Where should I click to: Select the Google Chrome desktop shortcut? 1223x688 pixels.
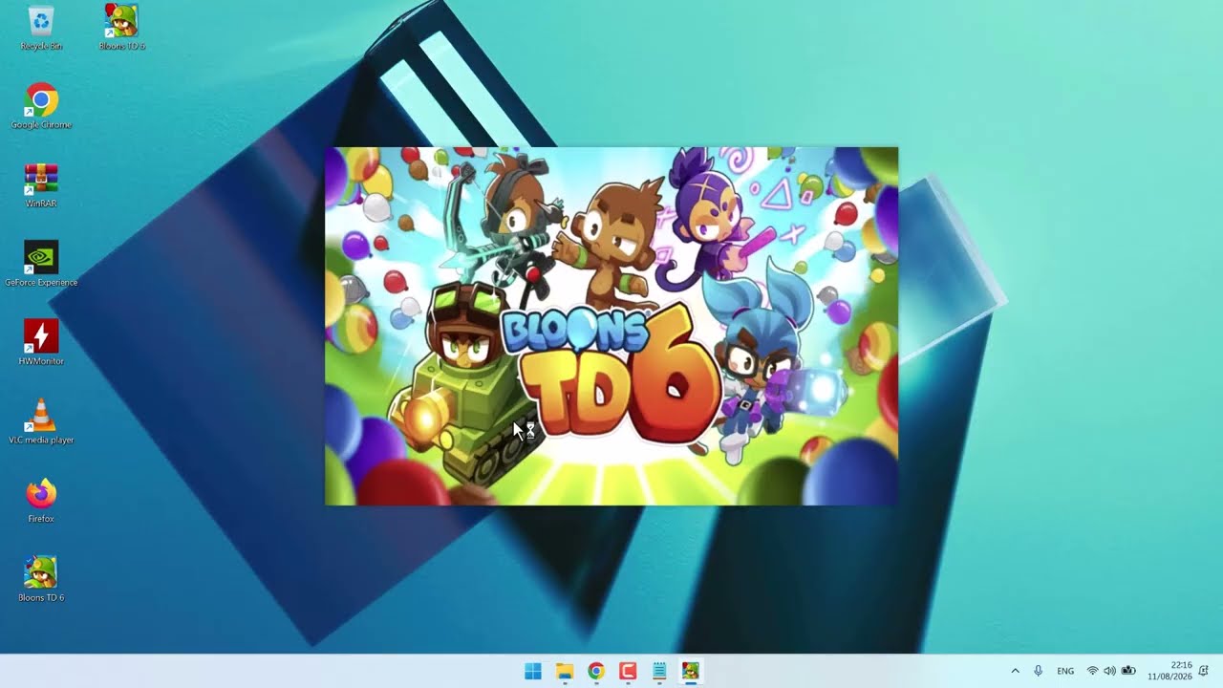(x=41, y=105)
